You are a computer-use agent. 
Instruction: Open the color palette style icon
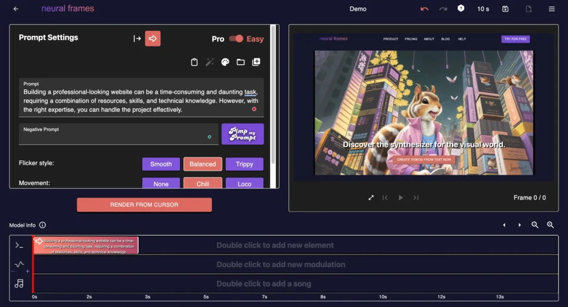(225, 62)
